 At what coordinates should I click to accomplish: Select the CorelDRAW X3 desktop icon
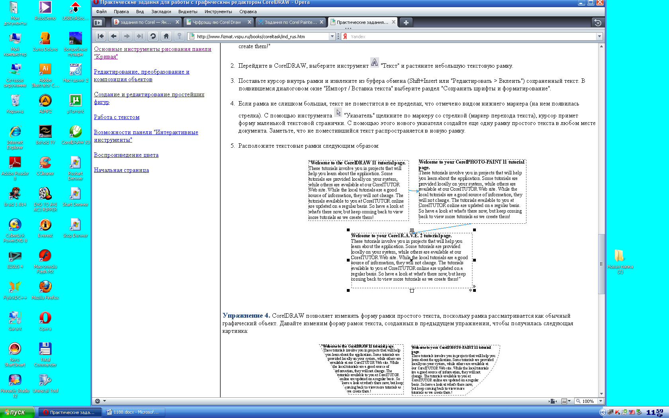tap(75, 134)
